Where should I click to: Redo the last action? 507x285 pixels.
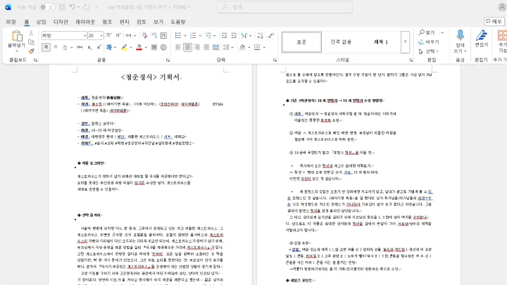coord(87,7)
